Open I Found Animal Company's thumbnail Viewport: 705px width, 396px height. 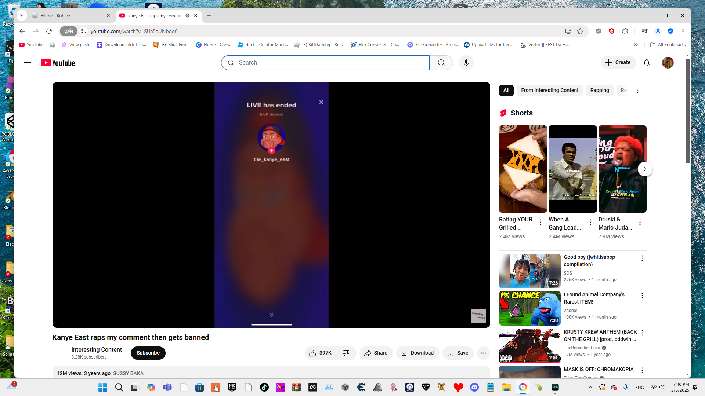point(529,308)
